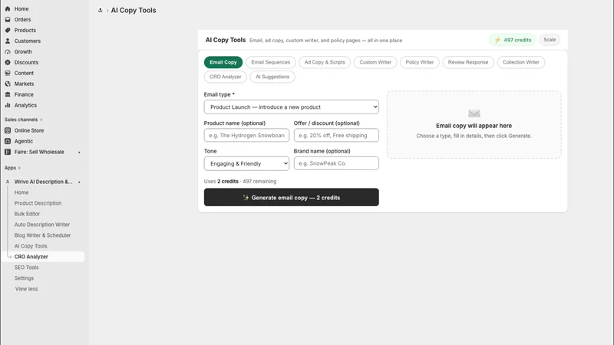
Task: Click the Orders inbox icon
Action: coord(8,19)
